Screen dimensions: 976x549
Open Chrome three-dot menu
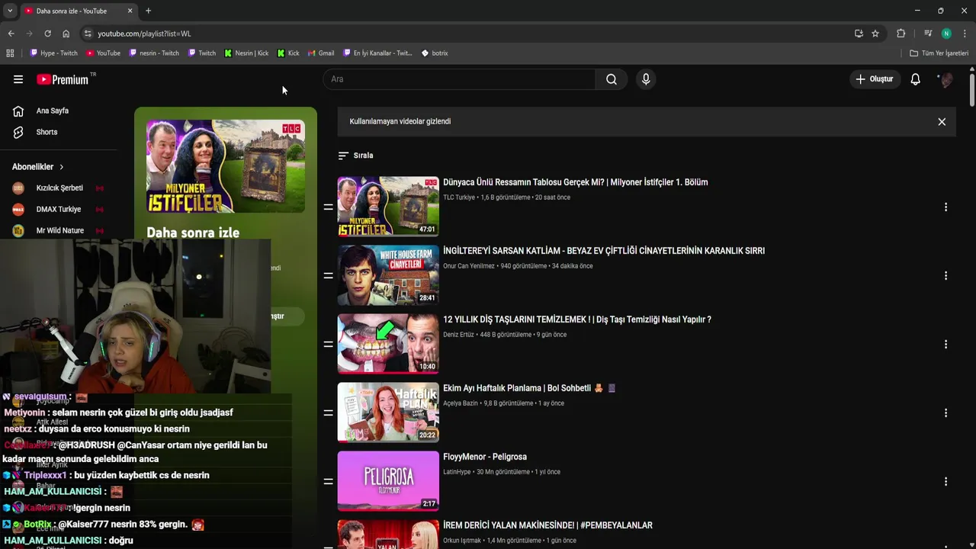965,34
